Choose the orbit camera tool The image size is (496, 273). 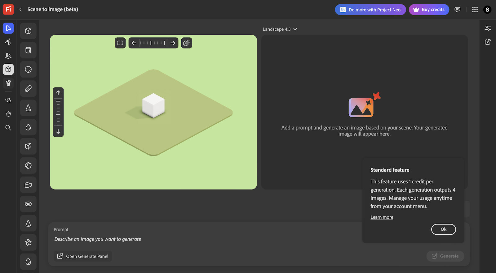pos(8,100)
